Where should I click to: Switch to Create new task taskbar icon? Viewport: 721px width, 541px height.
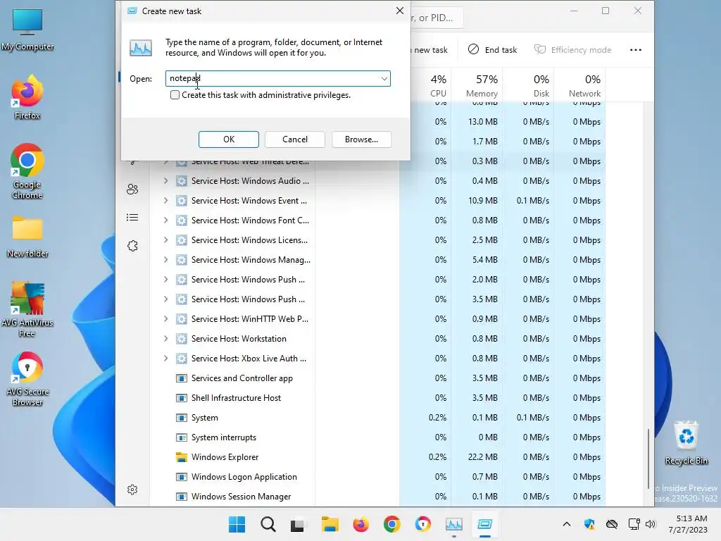[484, 524]
